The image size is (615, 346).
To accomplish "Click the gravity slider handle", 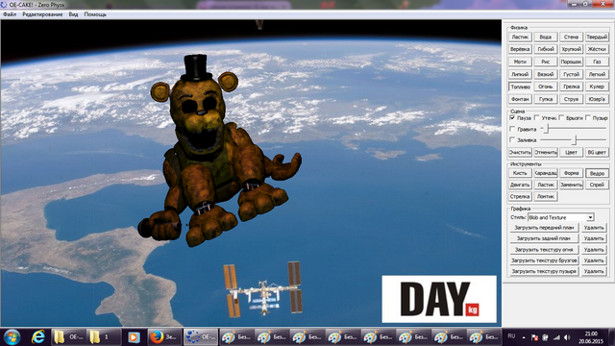I will click(547, 128).
